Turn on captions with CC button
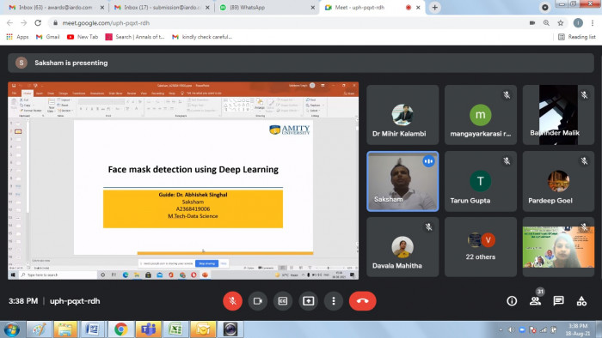Viewport: 602px width, 338px height. pos(283,301)
